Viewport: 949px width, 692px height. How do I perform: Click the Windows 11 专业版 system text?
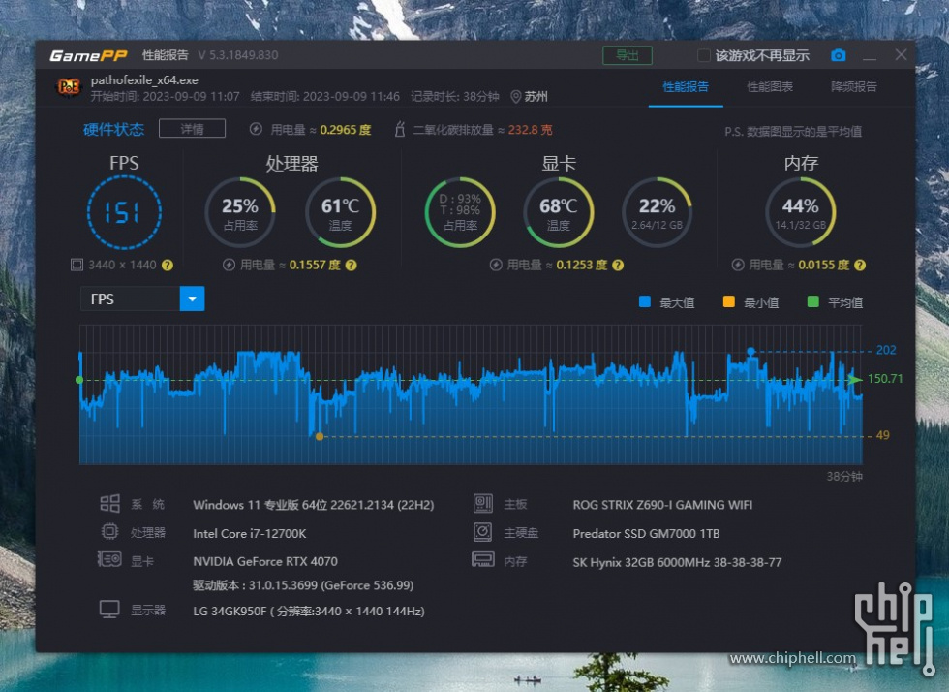314,505
